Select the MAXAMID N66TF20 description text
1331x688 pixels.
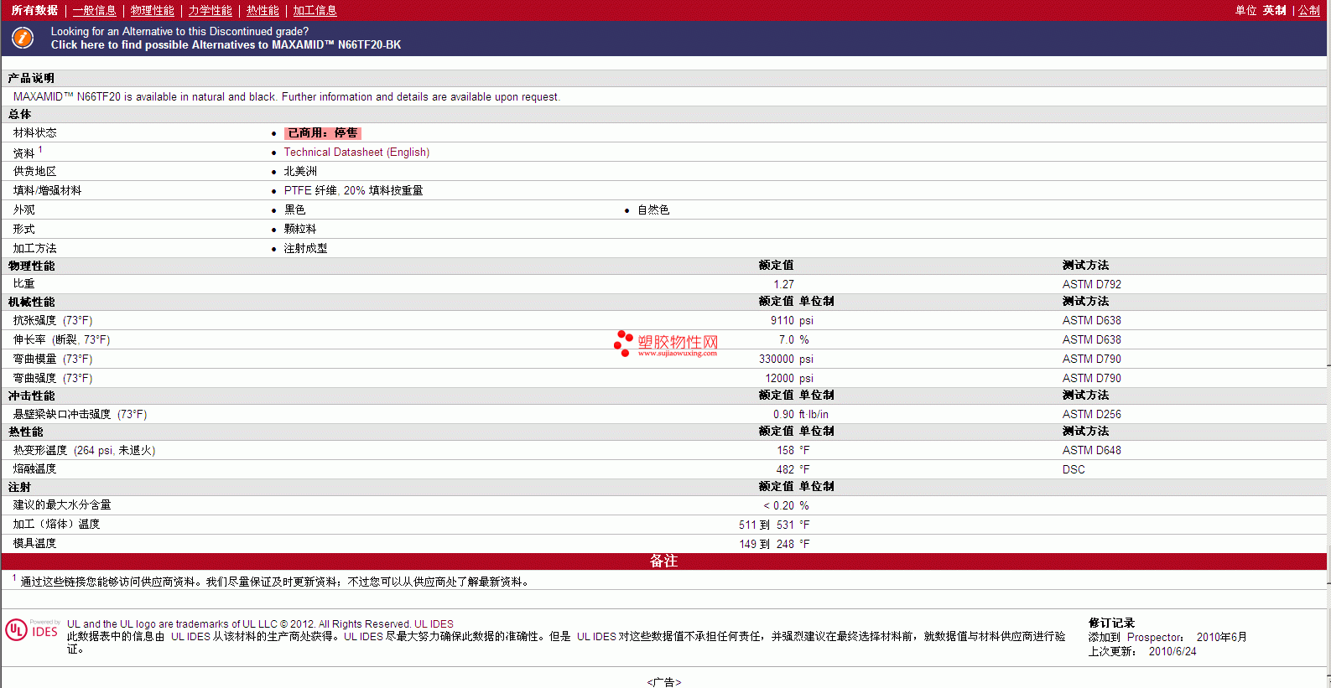pos(287,97)
